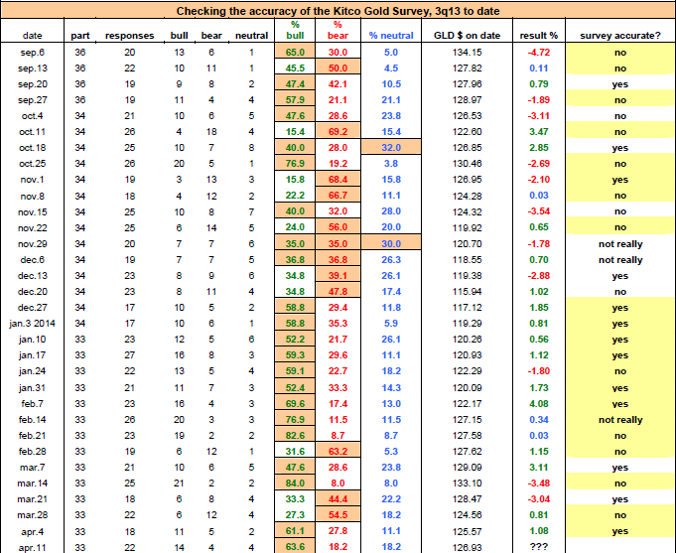Select the 69.6 % bull cell in feb.7 row
The image size is (676, 553).
295,404
